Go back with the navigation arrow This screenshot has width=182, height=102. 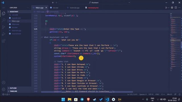[53, 3]
